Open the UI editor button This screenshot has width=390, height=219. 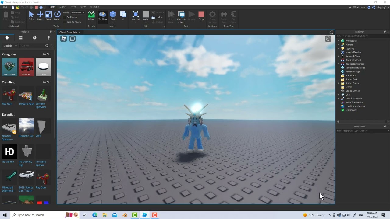click(123, 16)
